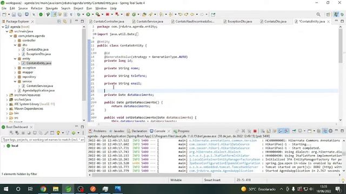The width and height of the screenshot is (346, 194).
Task: Click the Search magnifier icon at top right
Action: point(318,15)
